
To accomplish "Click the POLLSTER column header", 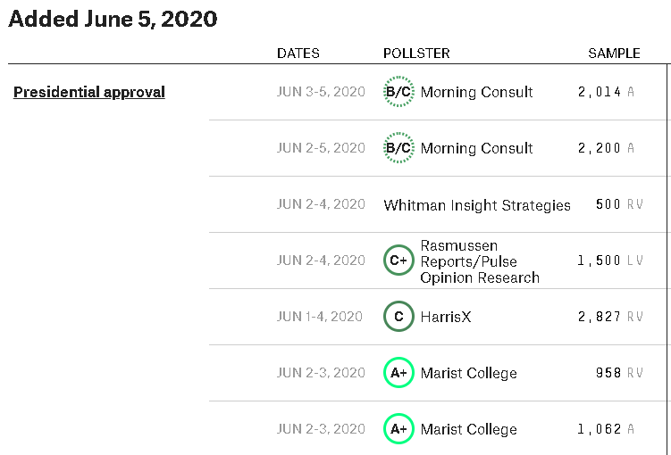I will point(416,54).
